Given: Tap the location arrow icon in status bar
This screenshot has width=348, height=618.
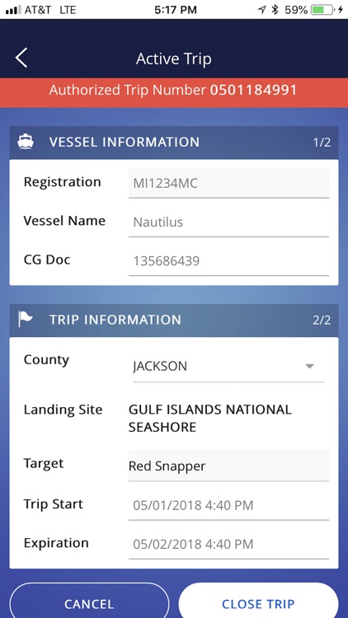Looking at the screenshot, I should click(x=262, y=10).
